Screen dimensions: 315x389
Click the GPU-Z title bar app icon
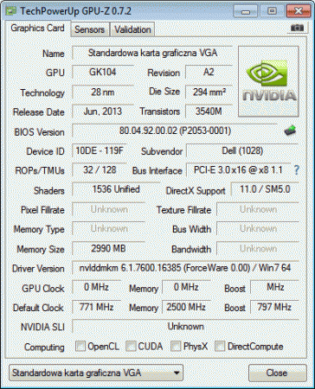[11, 11]
